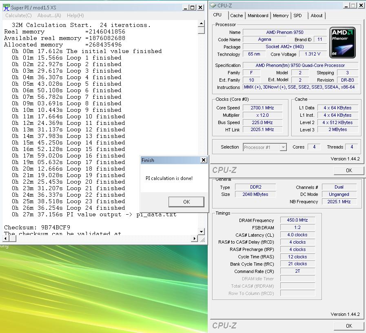Screen dimensions: 366x333
Task: Click Super PI horizontal scrollbar left arrow
Action: point(6,238)
